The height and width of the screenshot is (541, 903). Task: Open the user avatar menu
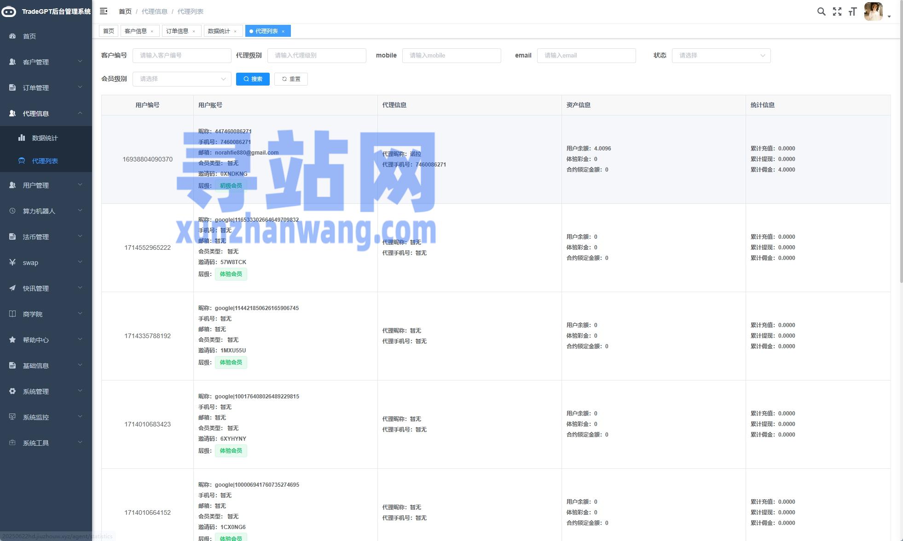pos(873,12)
